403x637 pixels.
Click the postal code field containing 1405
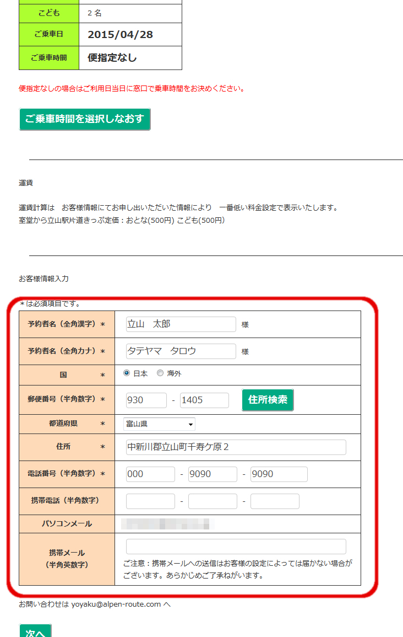pyautogui.click(x=204, y=400)
